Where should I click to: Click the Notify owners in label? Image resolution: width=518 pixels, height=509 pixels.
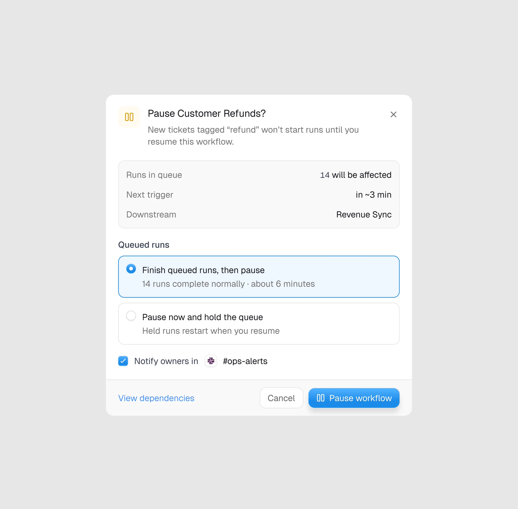coord(166,361)
